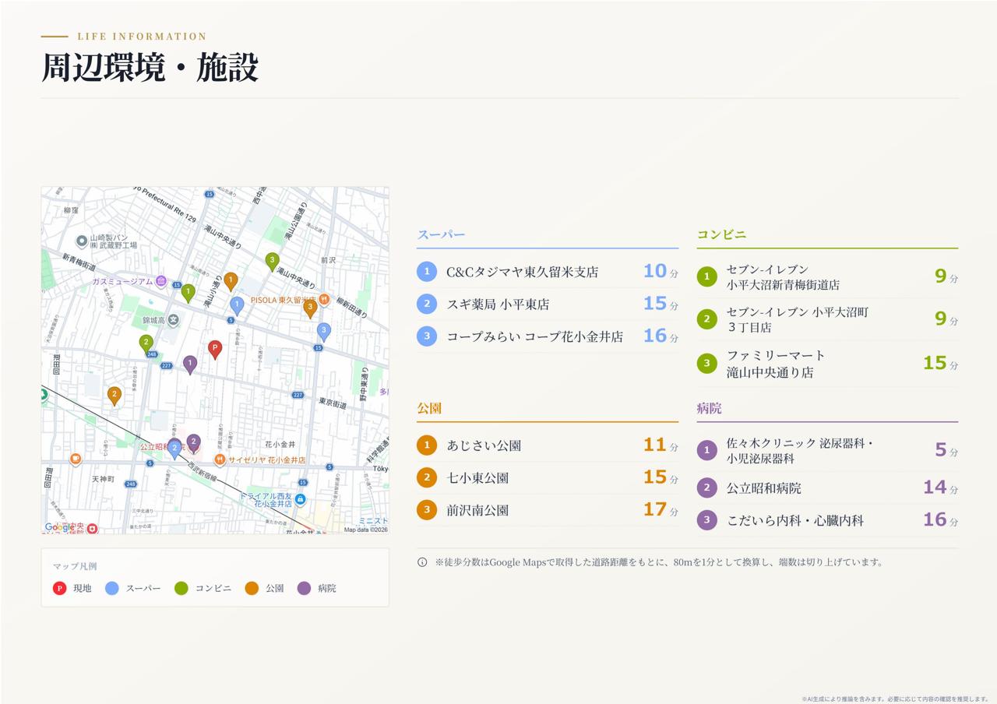
Task: Click the Google logo on the map
Action: [x=60, y=527]
